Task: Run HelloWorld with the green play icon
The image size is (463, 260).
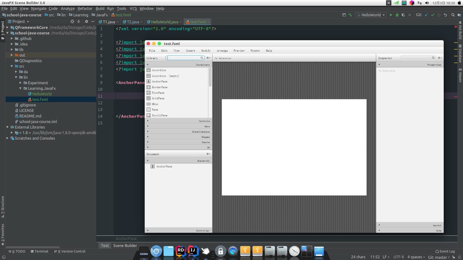Action: pos(391,15)
